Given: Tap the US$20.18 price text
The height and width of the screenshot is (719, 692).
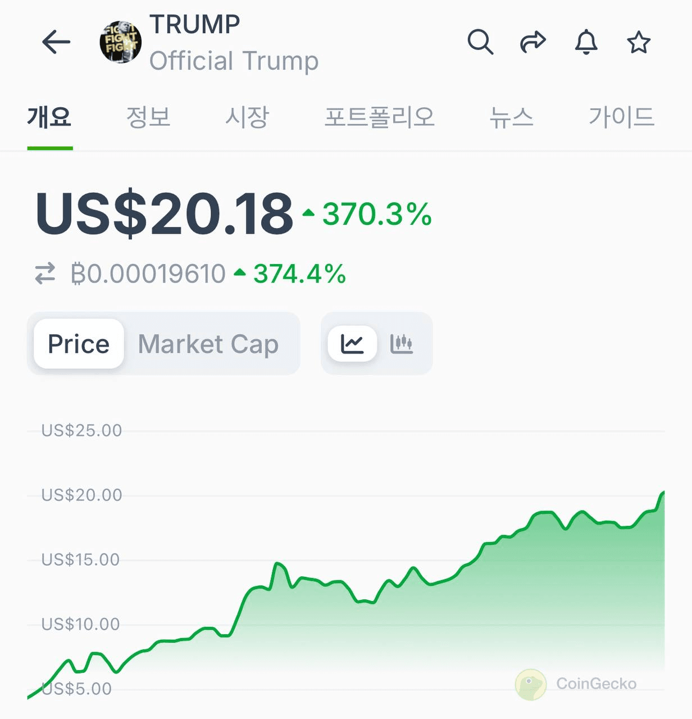Looking at the screenshot, I should (164, 213).
